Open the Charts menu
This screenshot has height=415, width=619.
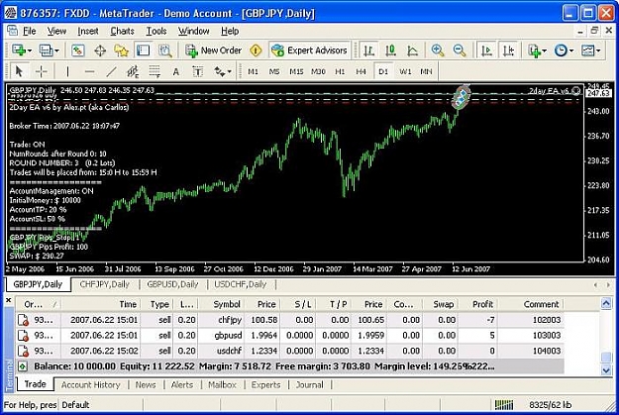pos(123,31)
